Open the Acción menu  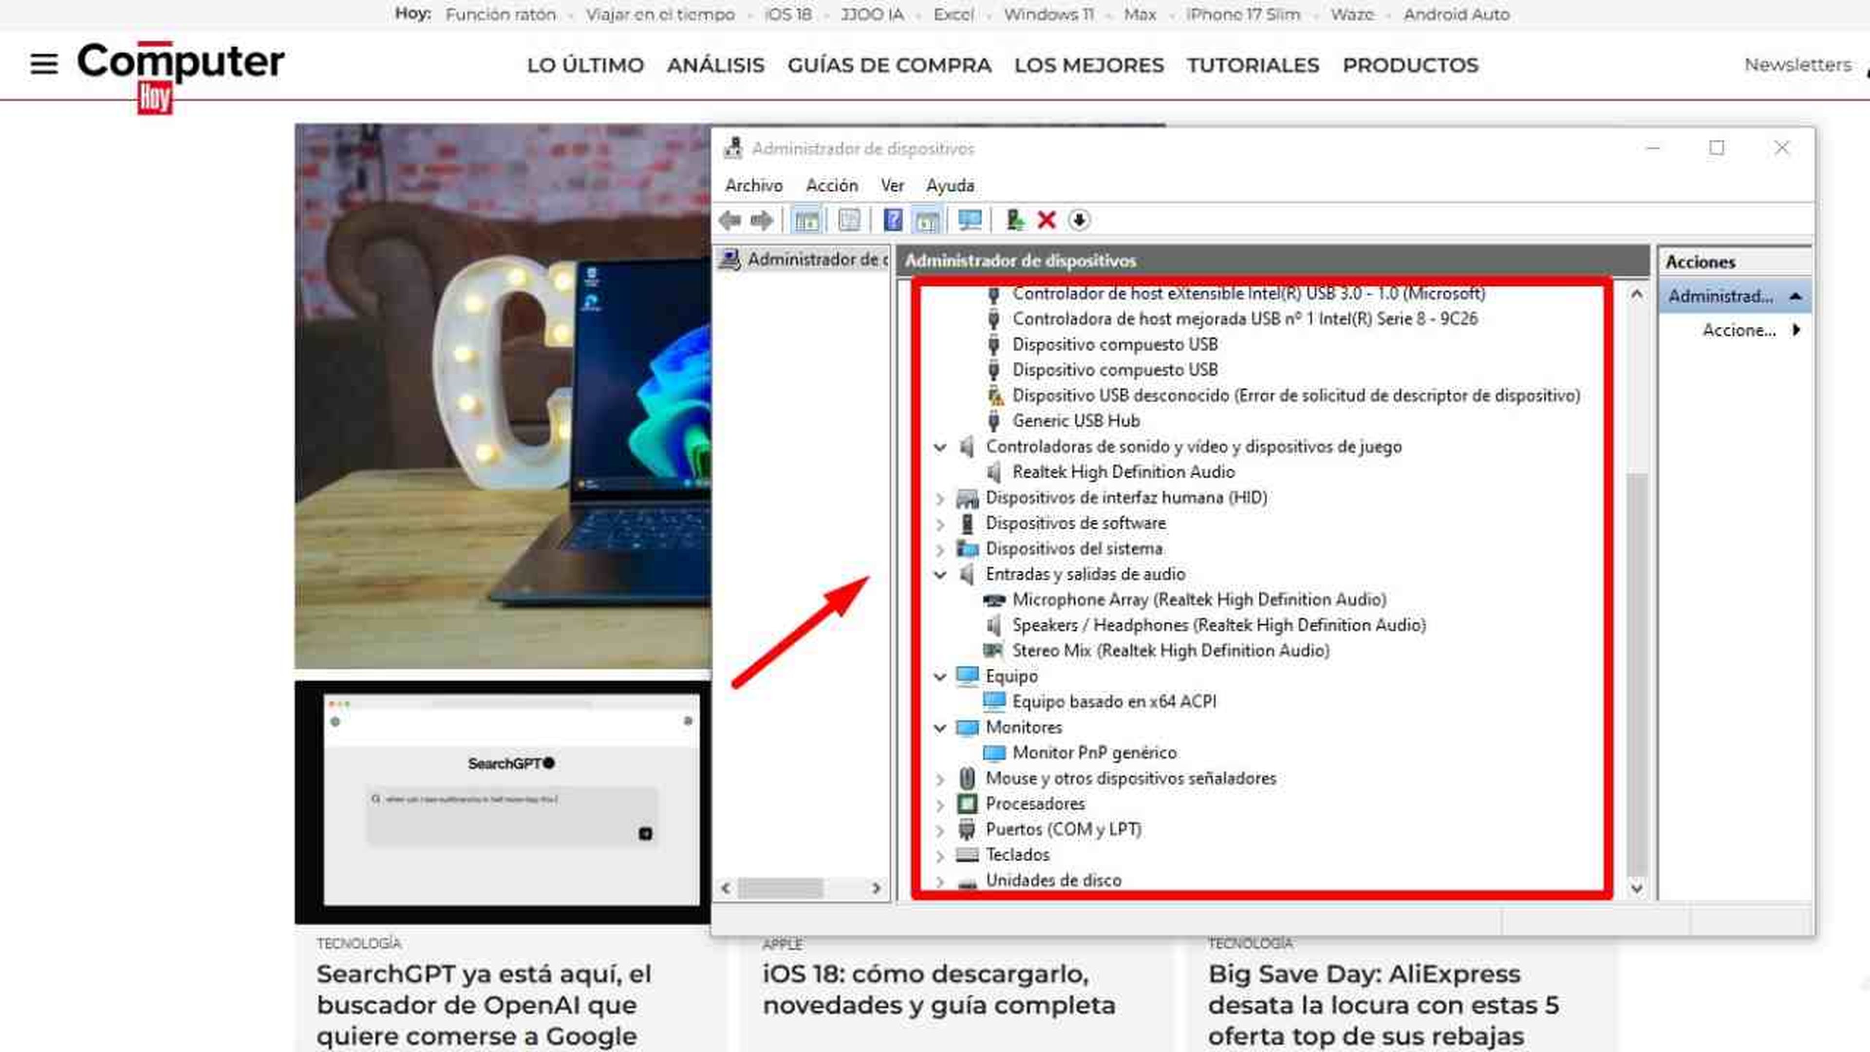point(832,186)
